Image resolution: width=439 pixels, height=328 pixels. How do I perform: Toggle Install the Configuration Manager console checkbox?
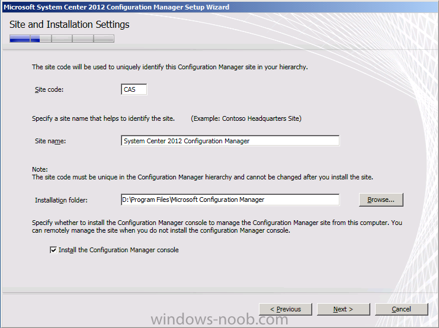(53, 250)
